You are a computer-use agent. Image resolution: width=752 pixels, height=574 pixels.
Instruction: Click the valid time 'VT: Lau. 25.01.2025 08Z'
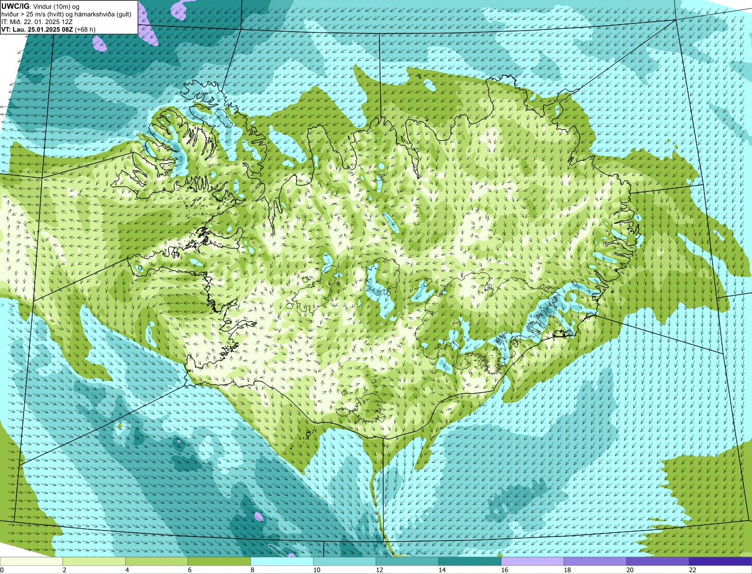pos(36,29)
